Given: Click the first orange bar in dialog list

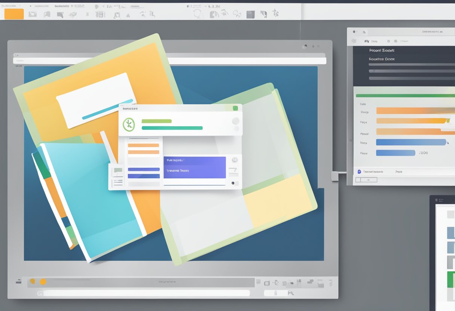Looking at the screenshot, I should tap(143, 145).
